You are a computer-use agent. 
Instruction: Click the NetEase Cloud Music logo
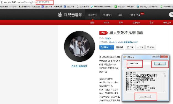70,15
